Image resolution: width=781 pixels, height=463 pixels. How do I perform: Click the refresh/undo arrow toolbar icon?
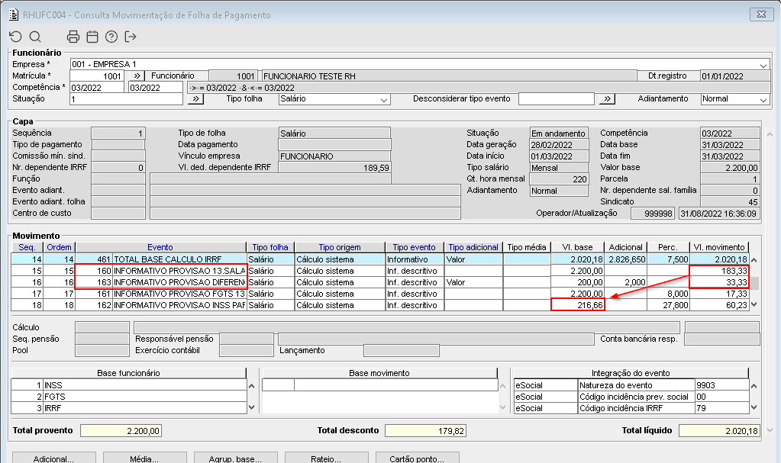point(16,37)
